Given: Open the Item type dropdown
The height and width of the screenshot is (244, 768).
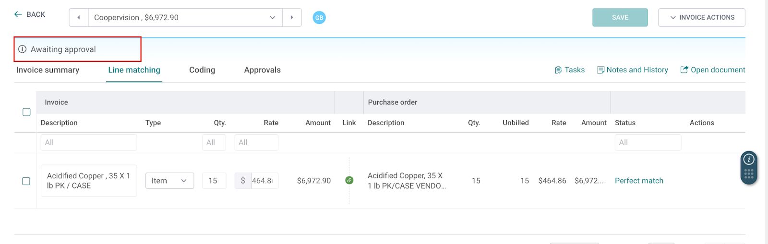Looking at the screenshot, I should click(x=169, y=181).
